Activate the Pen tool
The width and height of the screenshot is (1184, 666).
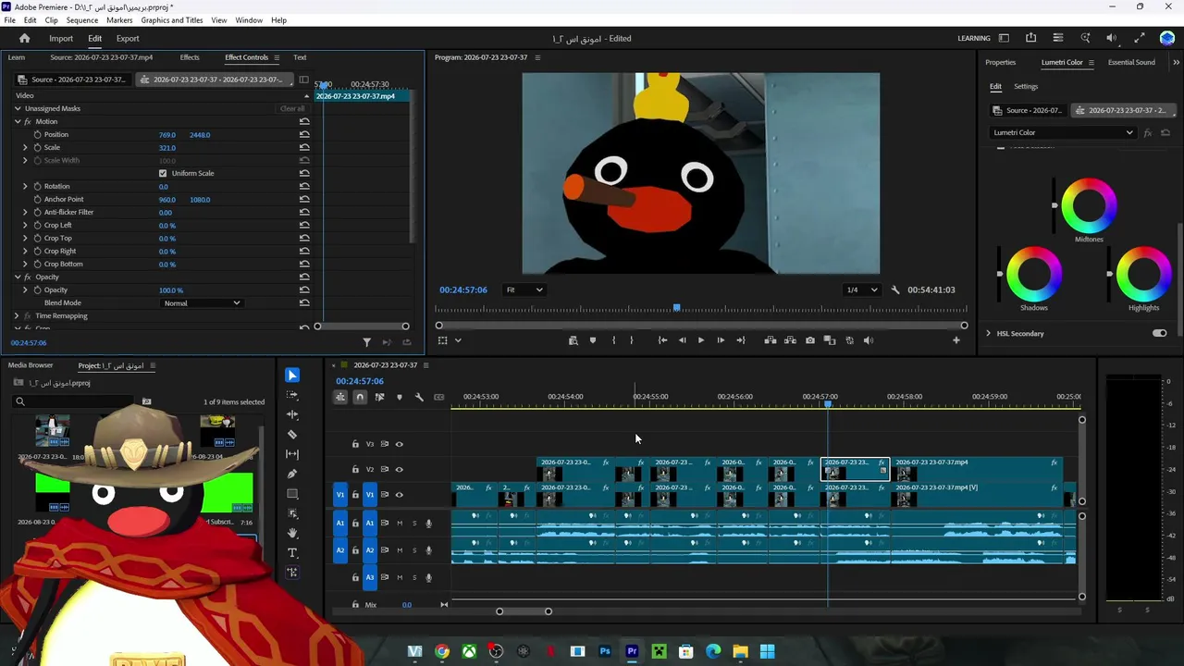(292, 474)
